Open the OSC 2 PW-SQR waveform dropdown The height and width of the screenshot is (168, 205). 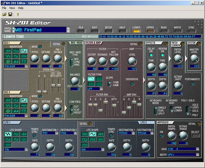26,116
